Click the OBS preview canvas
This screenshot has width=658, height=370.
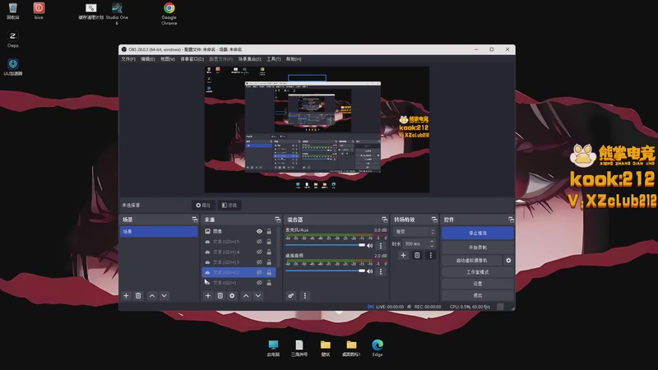click(317, 129)
